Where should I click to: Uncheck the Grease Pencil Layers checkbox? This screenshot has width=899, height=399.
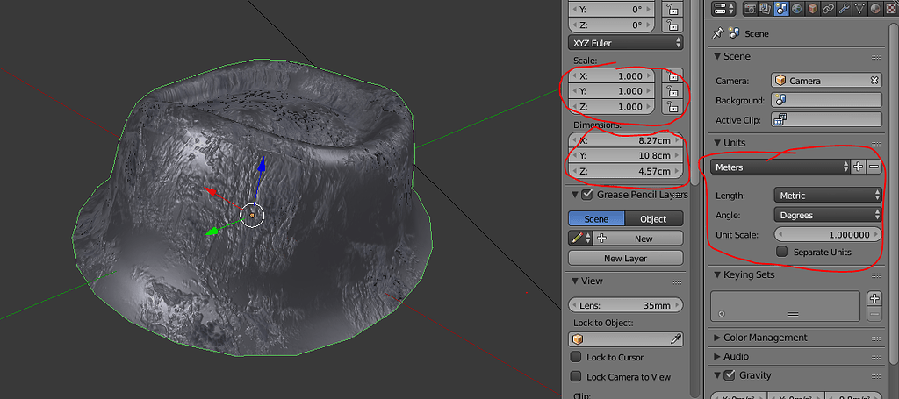click(x=587, y=195)
